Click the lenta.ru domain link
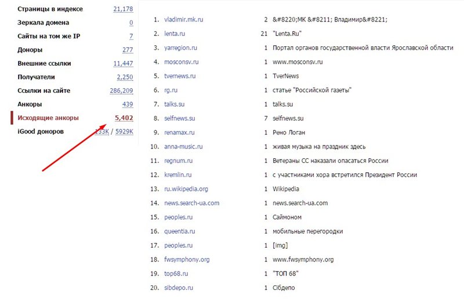The width and height of the screenshot is (464, 305). point(175,34)
